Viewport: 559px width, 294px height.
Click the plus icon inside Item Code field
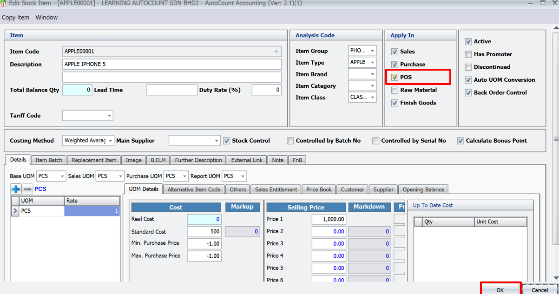[277, 51]
